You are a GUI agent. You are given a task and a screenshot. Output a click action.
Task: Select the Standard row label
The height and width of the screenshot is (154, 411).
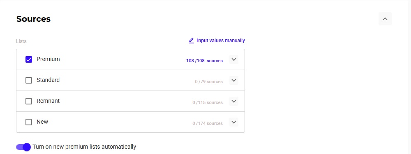pyautogui.click(x=48, y=80)
